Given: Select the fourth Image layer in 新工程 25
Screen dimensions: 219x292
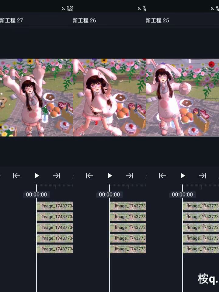Looking at the screenshot, I should click(x=201, y=238).
